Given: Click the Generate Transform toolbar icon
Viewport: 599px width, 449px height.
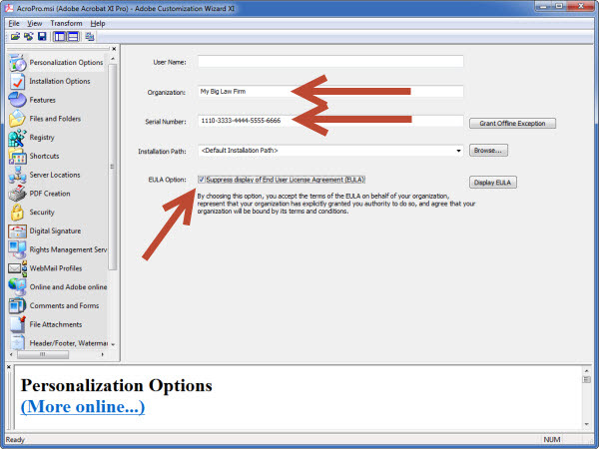Looking at the screenshot, I should [90, 37].
